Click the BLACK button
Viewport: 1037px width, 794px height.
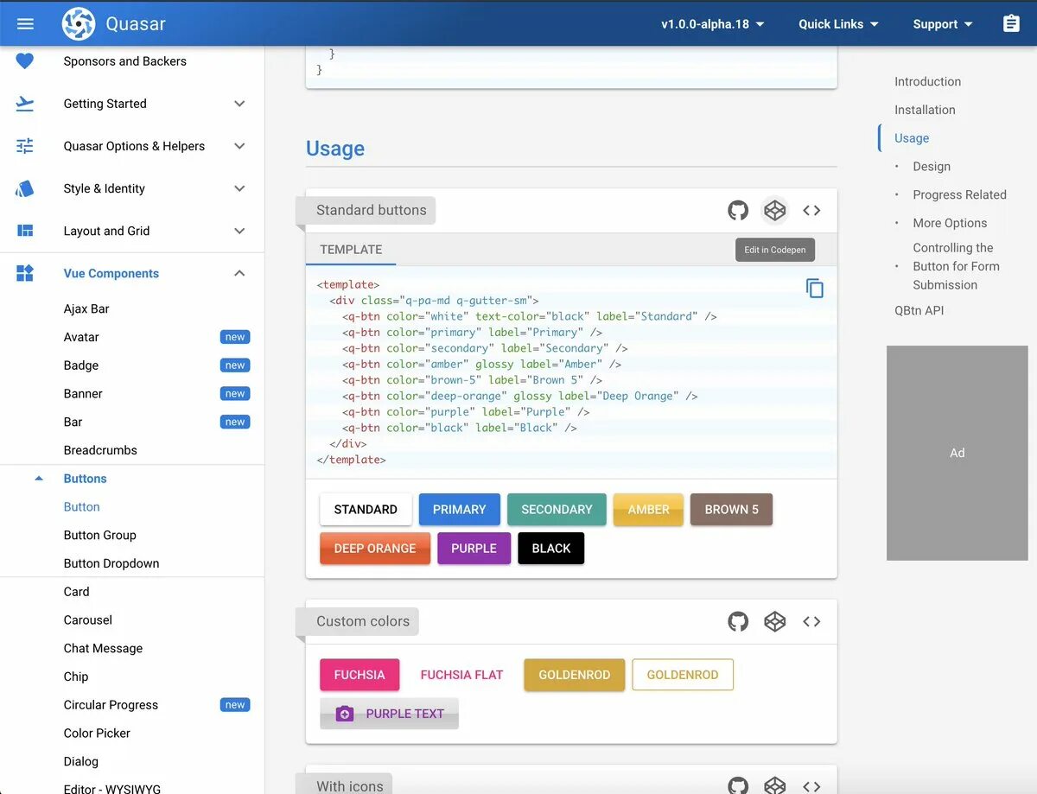pos(551,549)
